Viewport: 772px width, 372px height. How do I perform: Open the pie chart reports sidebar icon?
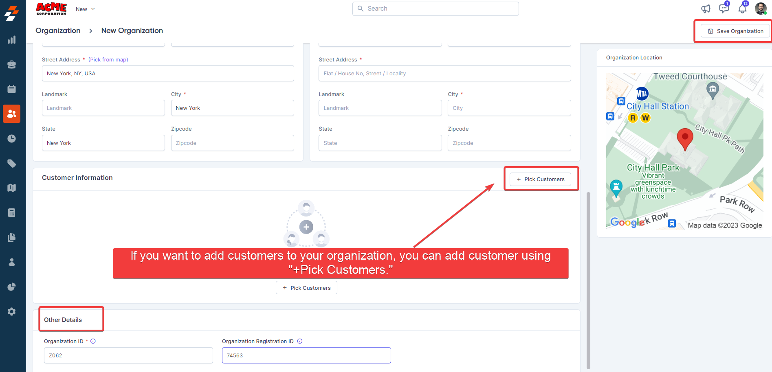click(12, 287)
